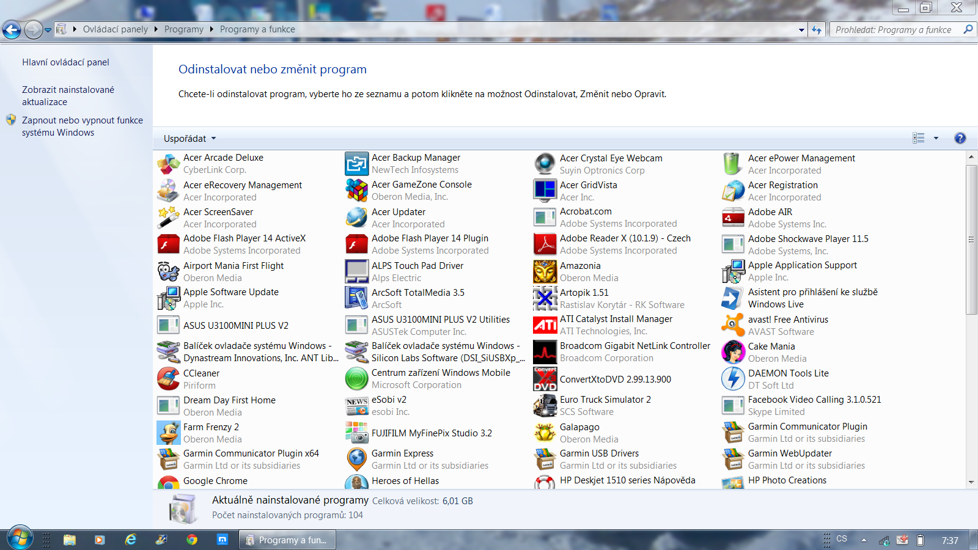Select the Cake Mania icon
The width and height of the screenshot is (978, 550).
tap(733, 352)
